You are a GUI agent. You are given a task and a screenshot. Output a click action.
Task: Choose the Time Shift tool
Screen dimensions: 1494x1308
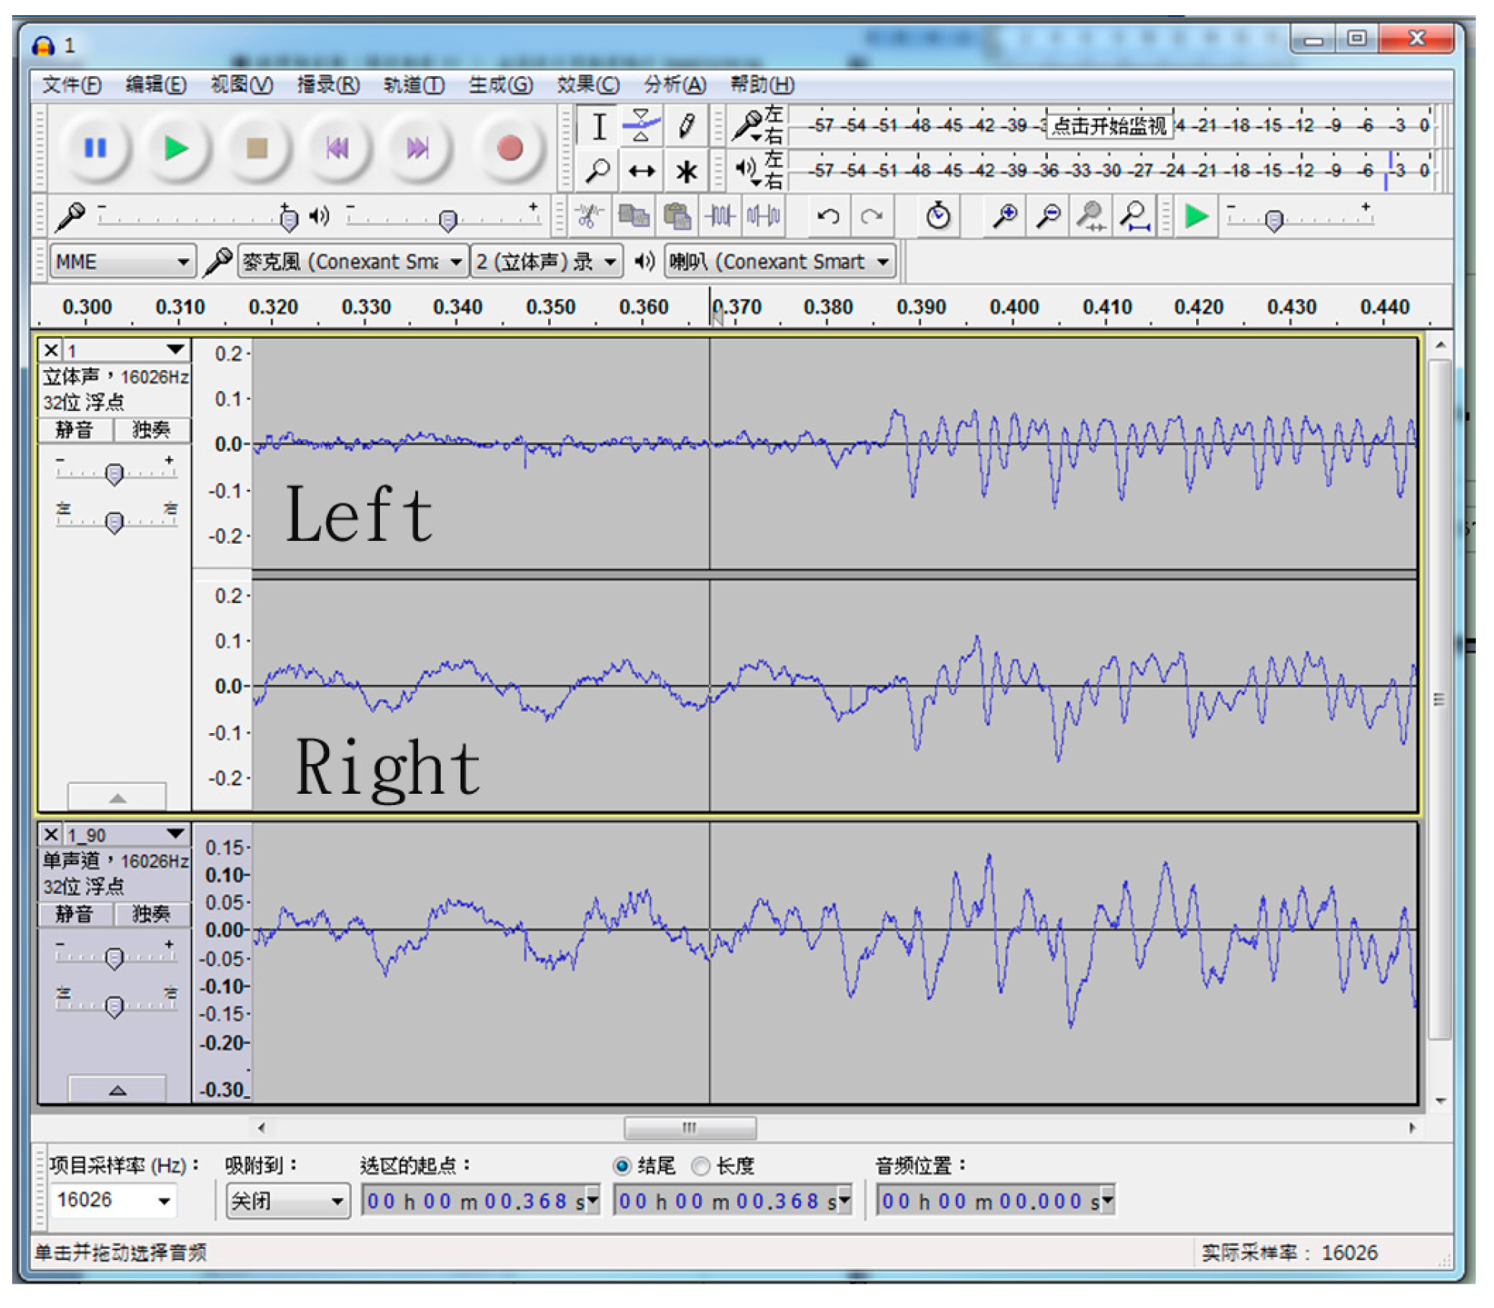(641, 171)
